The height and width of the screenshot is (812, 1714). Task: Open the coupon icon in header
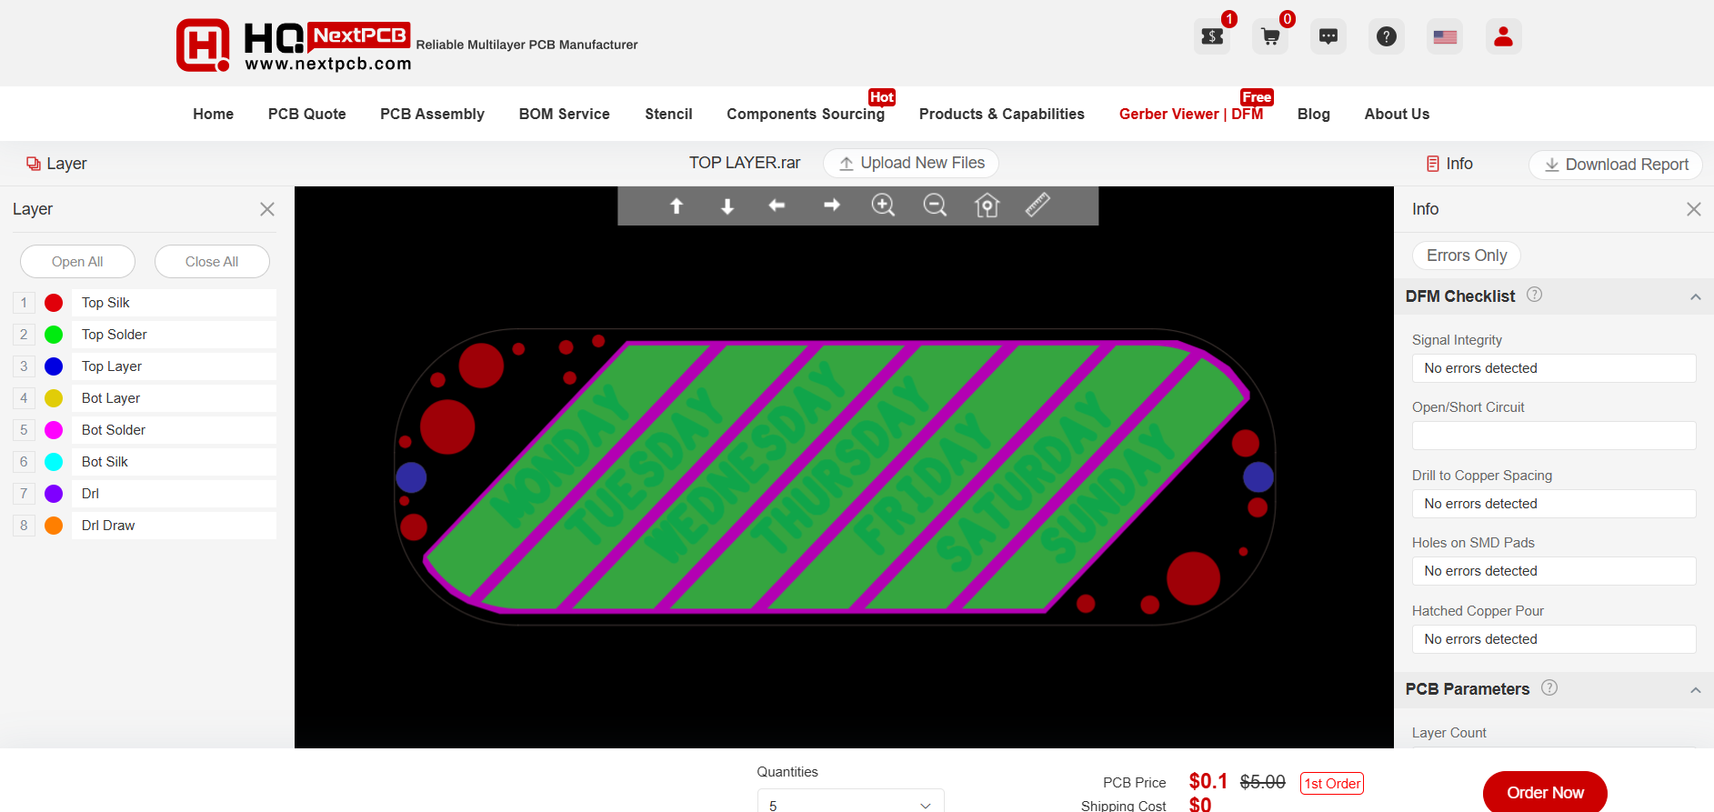[1212, 36]
